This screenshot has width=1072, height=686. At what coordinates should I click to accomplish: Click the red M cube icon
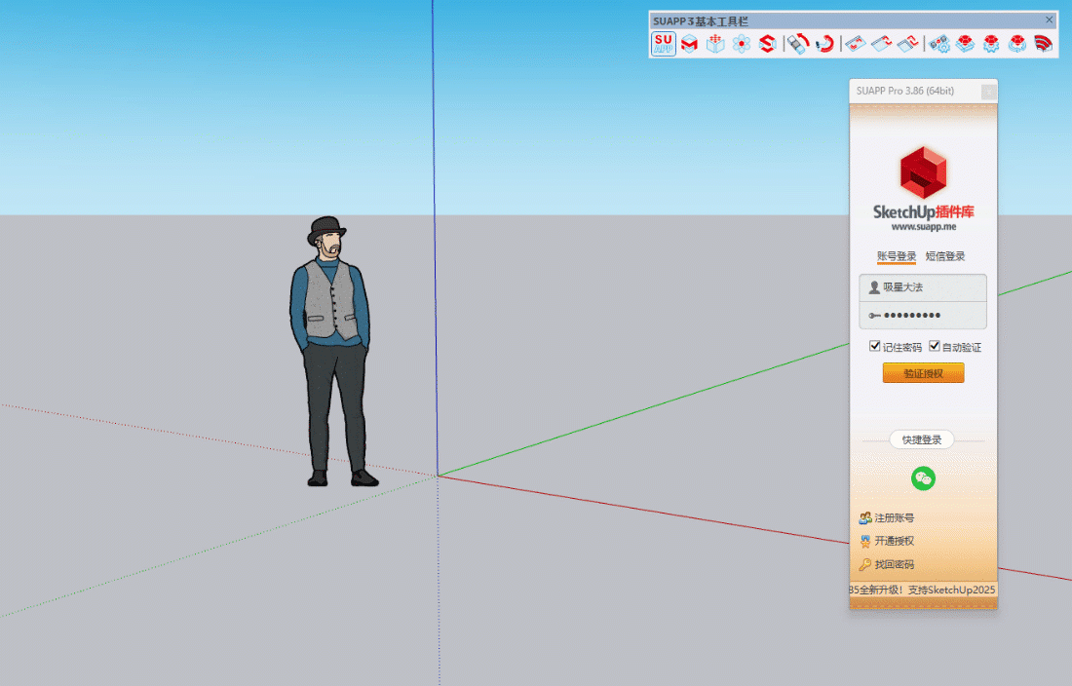pos(689,44)
